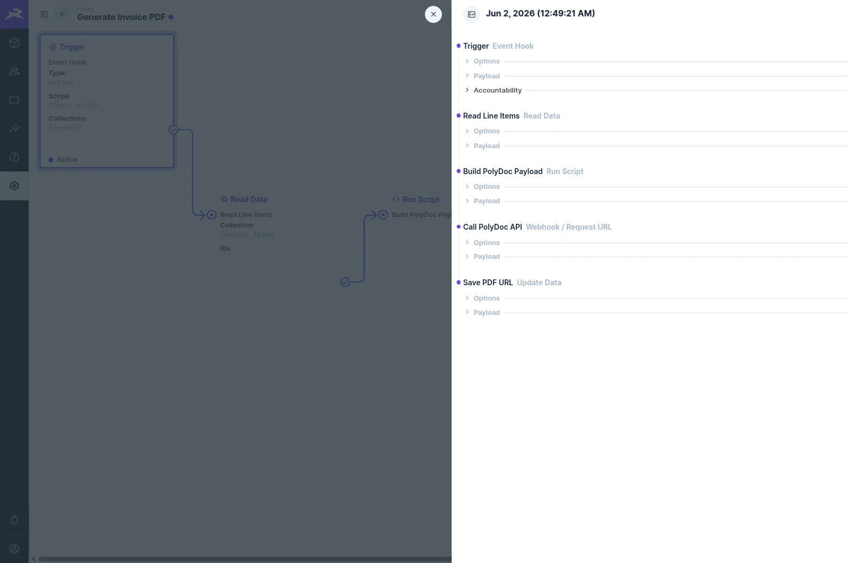This screenshot has height=563, width=859.
Task: Close the log drawer with X
Action: (x=433, y=14)
